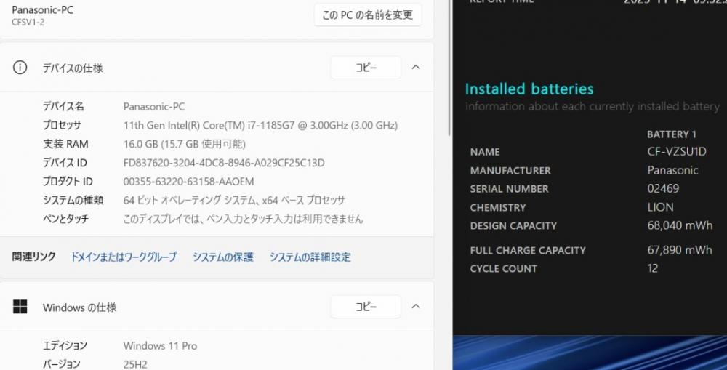The height and width of the screenshot is (370, 727).
Task: Collapse the Windows specifications section
Action: coord(416,307)
